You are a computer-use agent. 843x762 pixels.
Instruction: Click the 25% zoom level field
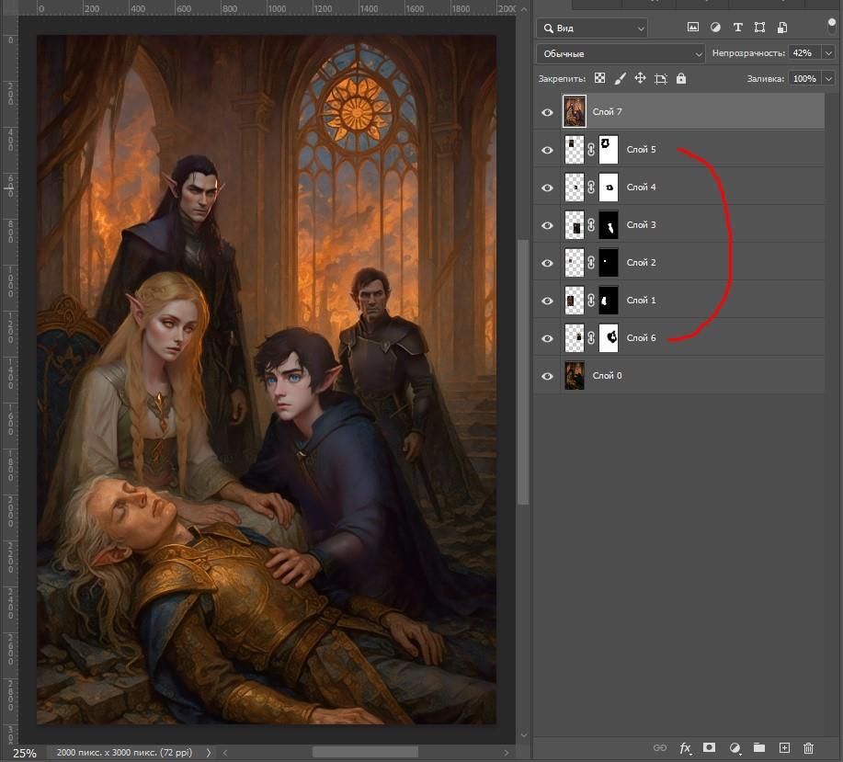(25, 753)
